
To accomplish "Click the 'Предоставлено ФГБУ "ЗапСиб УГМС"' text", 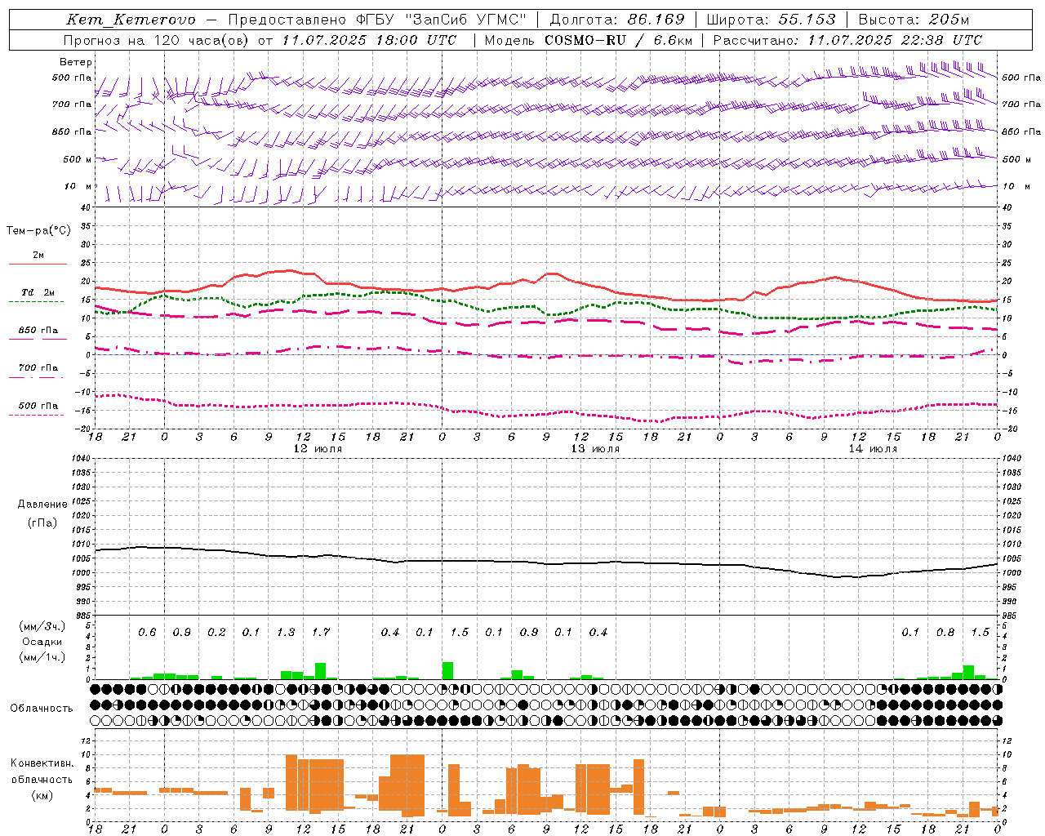I will [x=377, y=20].
